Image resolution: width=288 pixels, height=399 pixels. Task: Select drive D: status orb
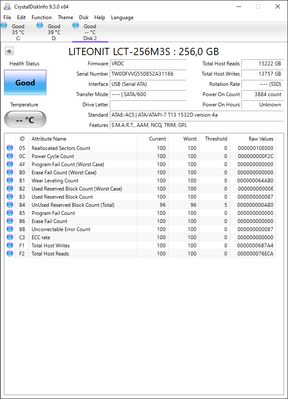coord(40,25)
